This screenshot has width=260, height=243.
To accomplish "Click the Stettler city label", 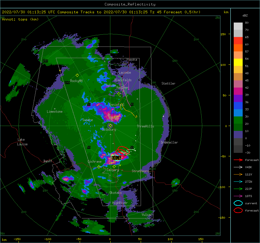I will coord(168,84).
